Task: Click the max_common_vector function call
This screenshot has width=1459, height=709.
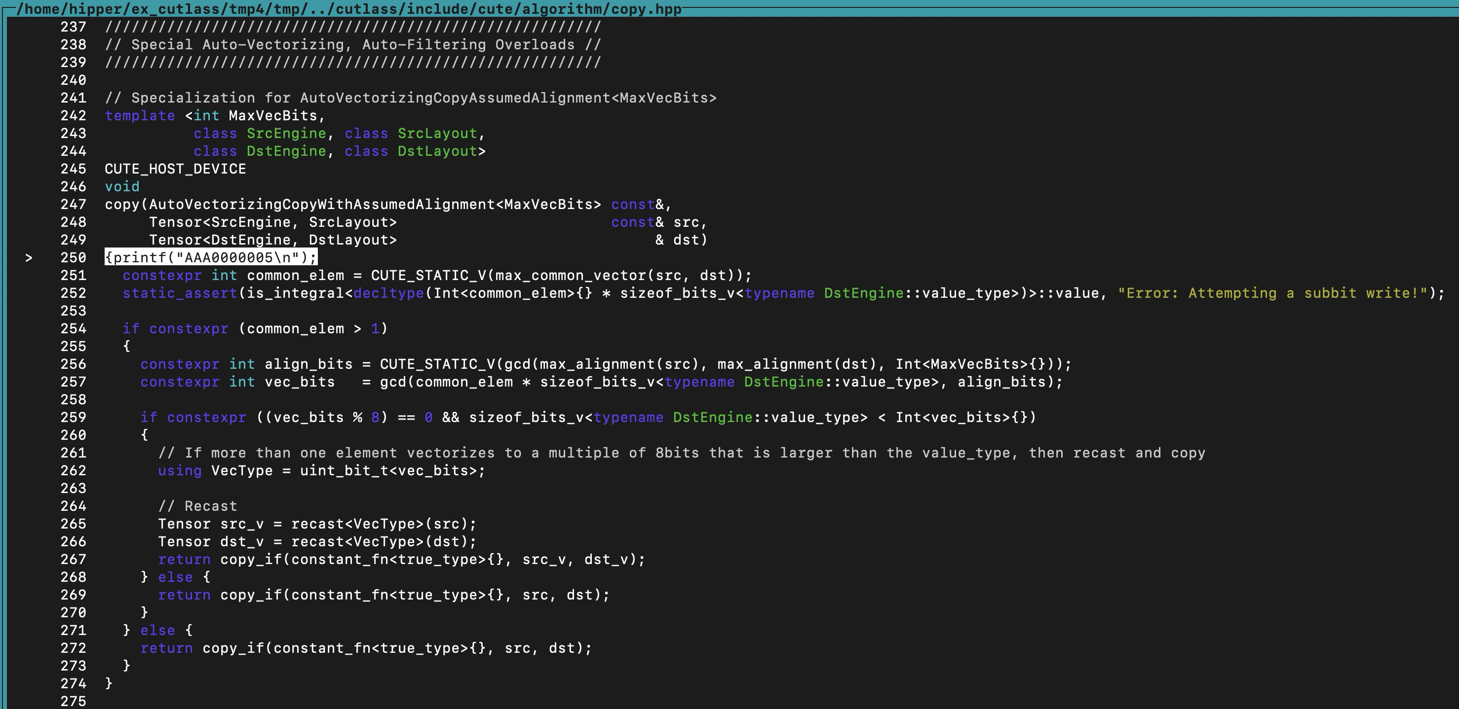Action: (571, 276)
